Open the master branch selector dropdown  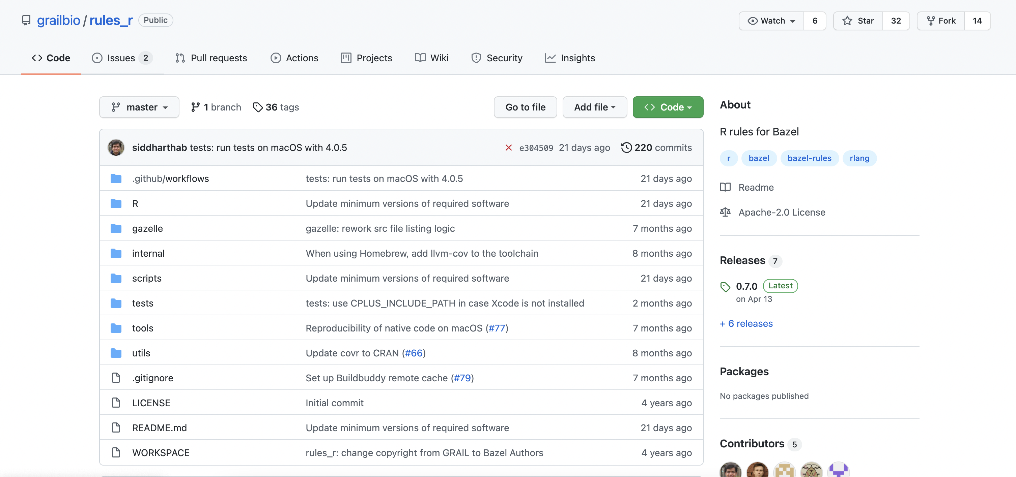tap(139, 107)
